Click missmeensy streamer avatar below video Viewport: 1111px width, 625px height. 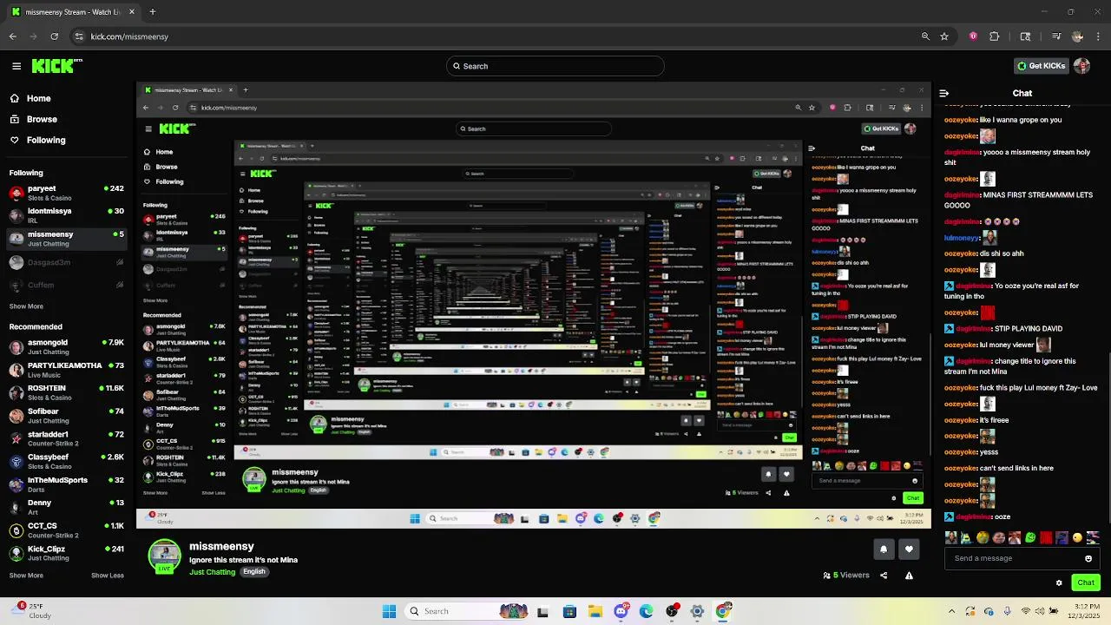[165, 556]
